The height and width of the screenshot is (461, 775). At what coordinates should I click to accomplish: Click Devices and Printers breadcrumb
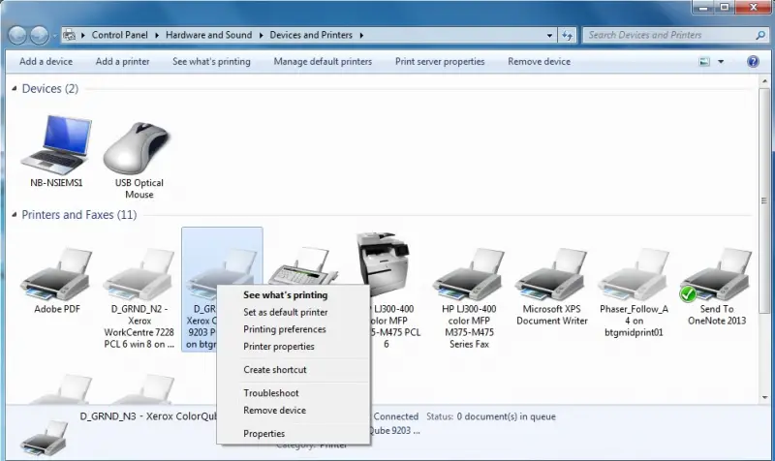pyautogui.click(x=311, y=35)
